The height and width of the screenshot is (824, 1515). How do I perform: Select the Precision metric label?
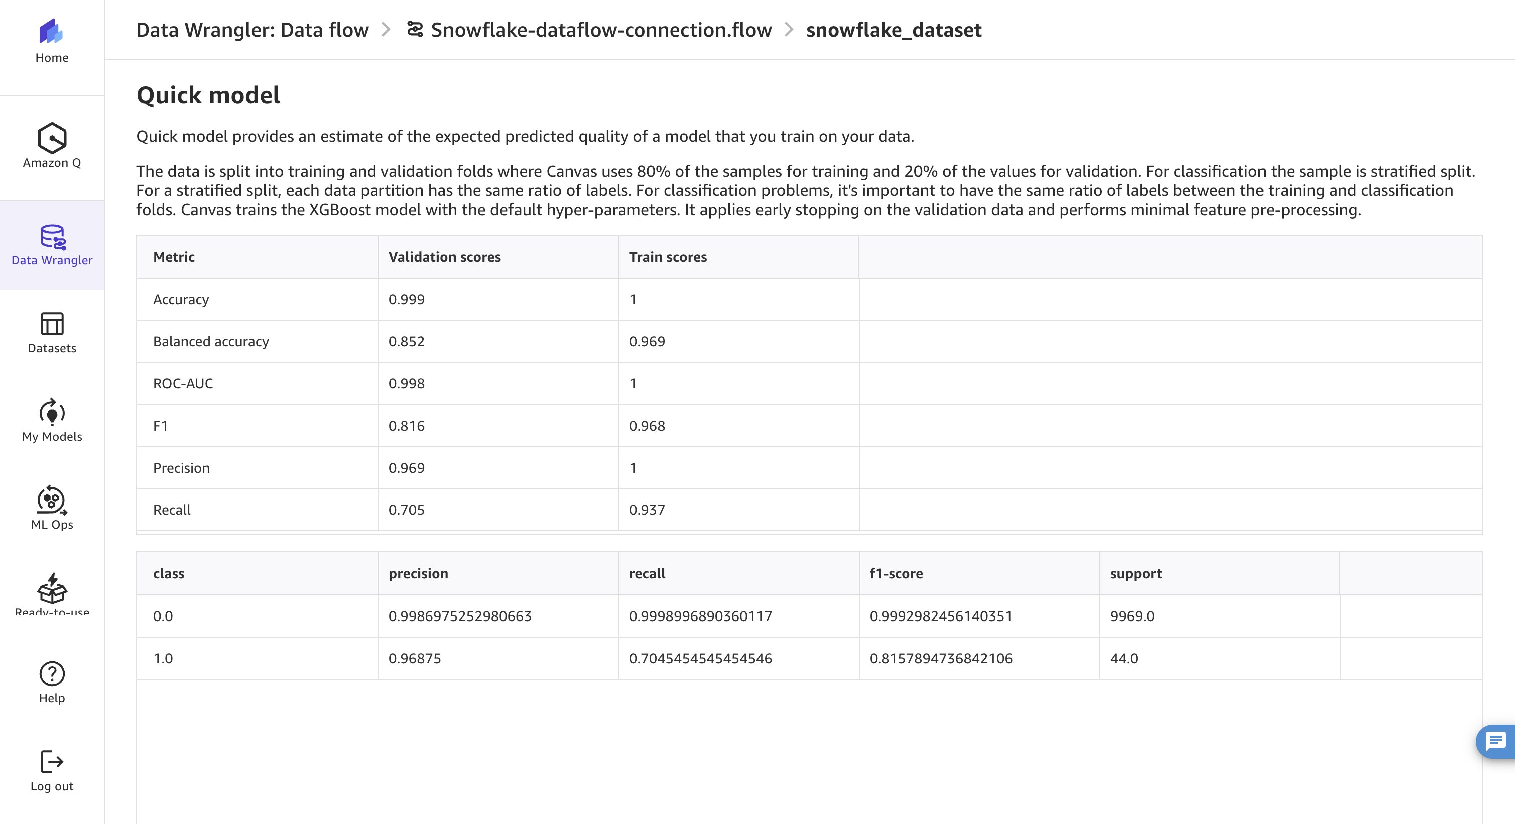(181, 468)
